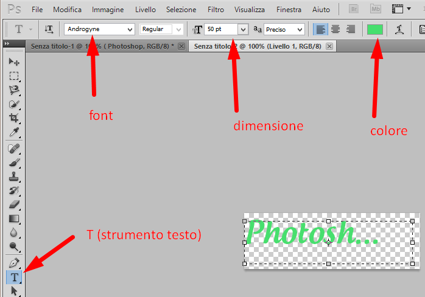This screenshot has height=297, width=425.
Task: Select the Eraser tool
Action: click(14, 204)
